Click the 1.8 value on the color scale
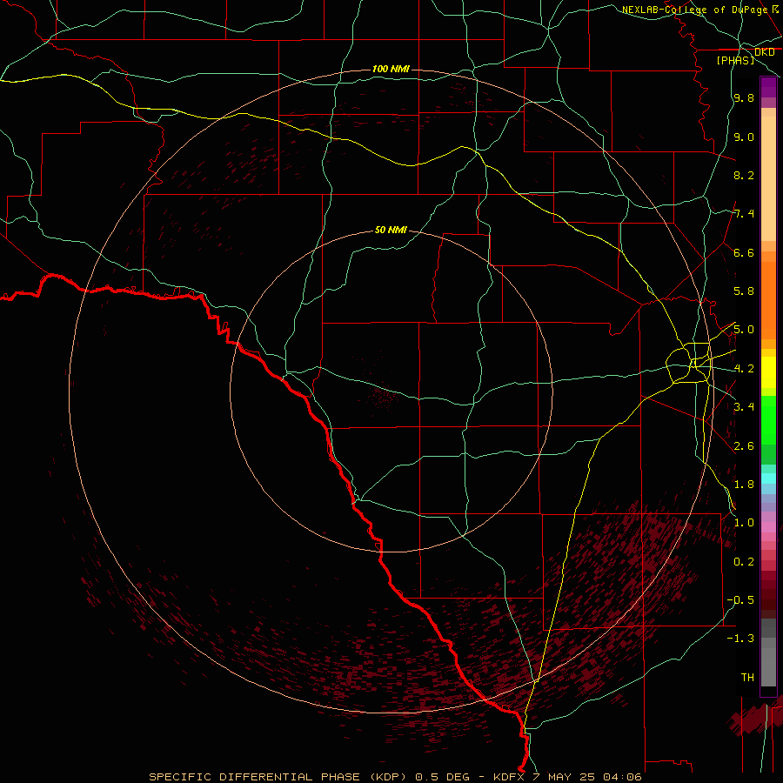The height and width of the screenshot is (783, 783). pyautogui.click(x=744, y=485)
